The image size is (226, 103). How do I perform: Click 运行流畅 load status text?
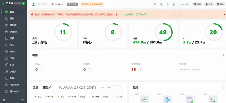pyautogui.click(x=40, y=42)
